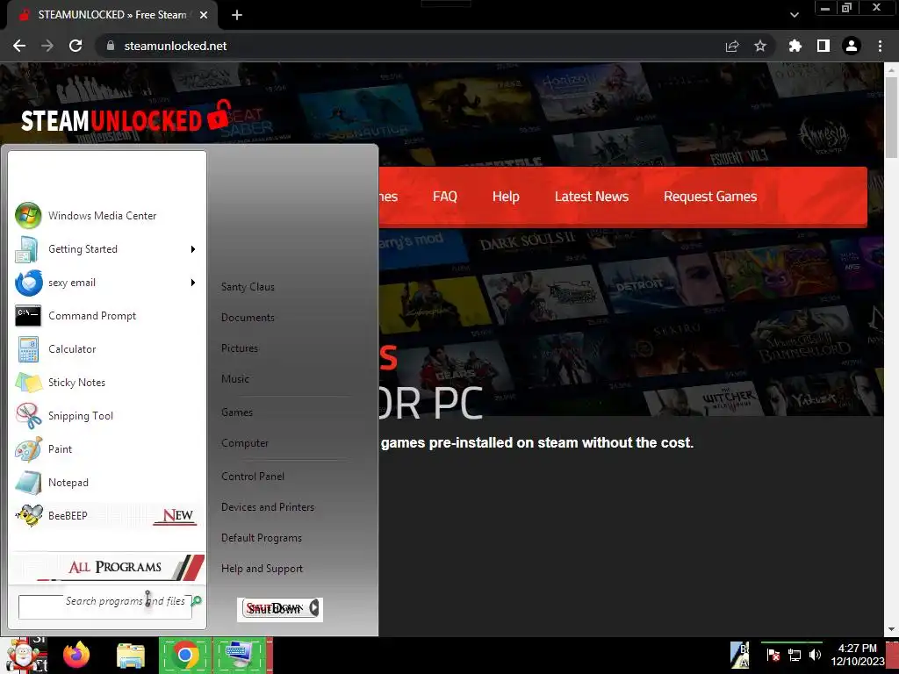Open the Chrome extensions puzzle icon
The image size is (899, 674).
pyautogui.click(x=795, y=46)
